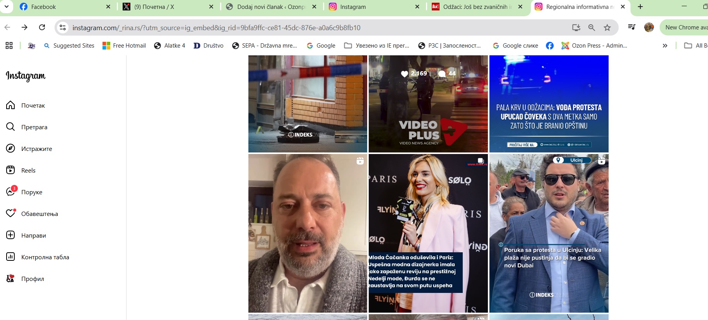Open the VIDEO PLUS post with 2.169 likes

pyautogui.click(x=428, y=104)
